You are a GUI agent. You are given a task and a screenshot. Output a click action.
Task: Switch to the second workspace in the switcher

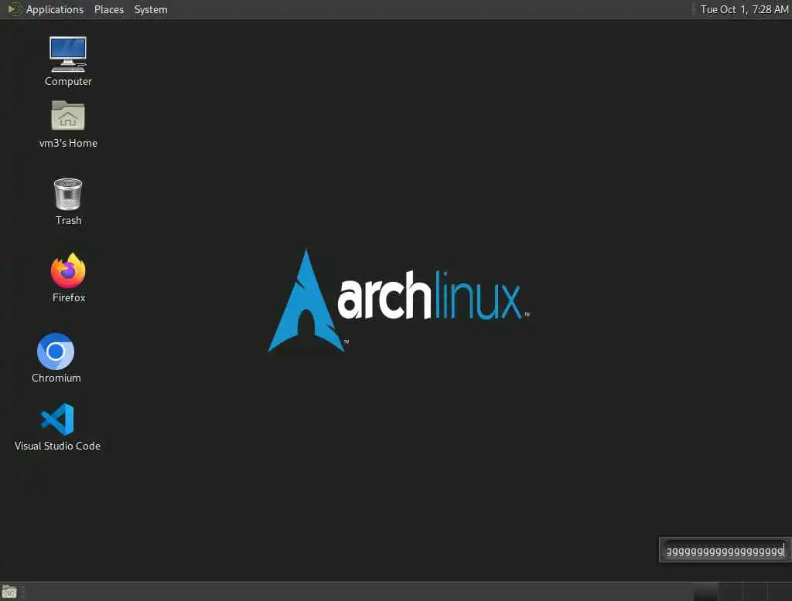(x=730, y=592)
